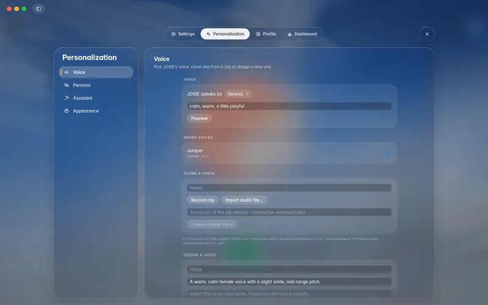
Task: Focus the Transcript of the clip field
Action: coord(289,212)
